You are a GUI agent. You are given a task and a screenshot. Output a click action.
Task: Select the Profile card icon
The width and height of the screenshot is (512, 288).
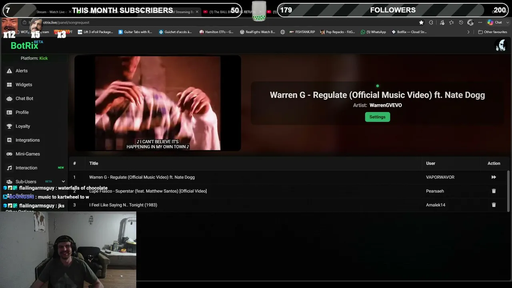point(9,112)
